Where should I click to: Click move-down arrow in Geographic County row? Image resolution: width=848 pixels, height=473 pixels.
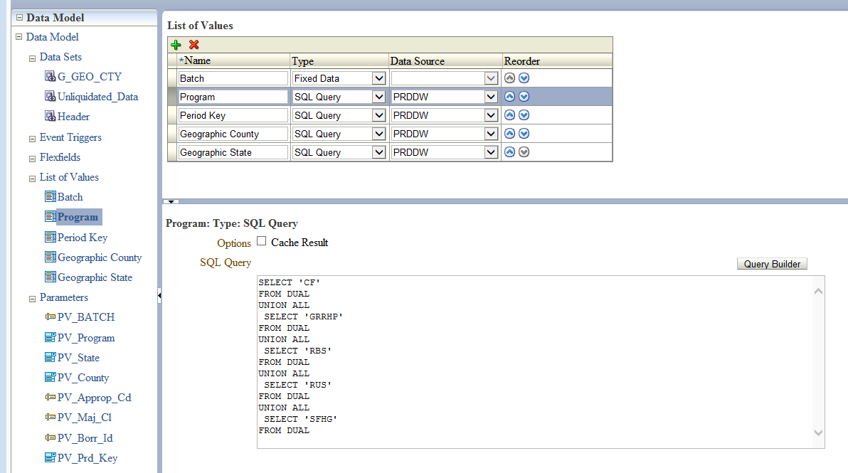click(x=524, y=134)
